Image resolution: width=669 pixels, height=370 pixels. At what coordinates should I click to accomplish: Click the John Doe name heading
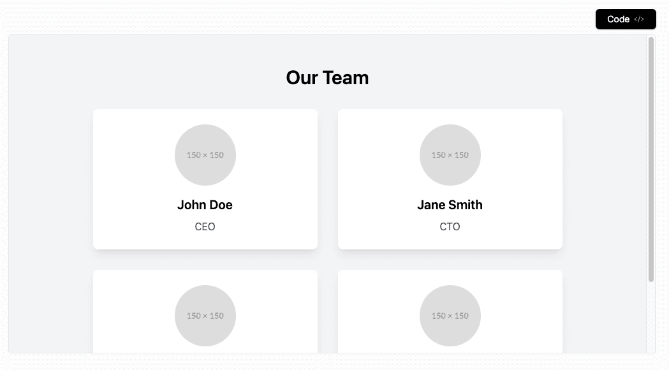click(x=205, y=205)
